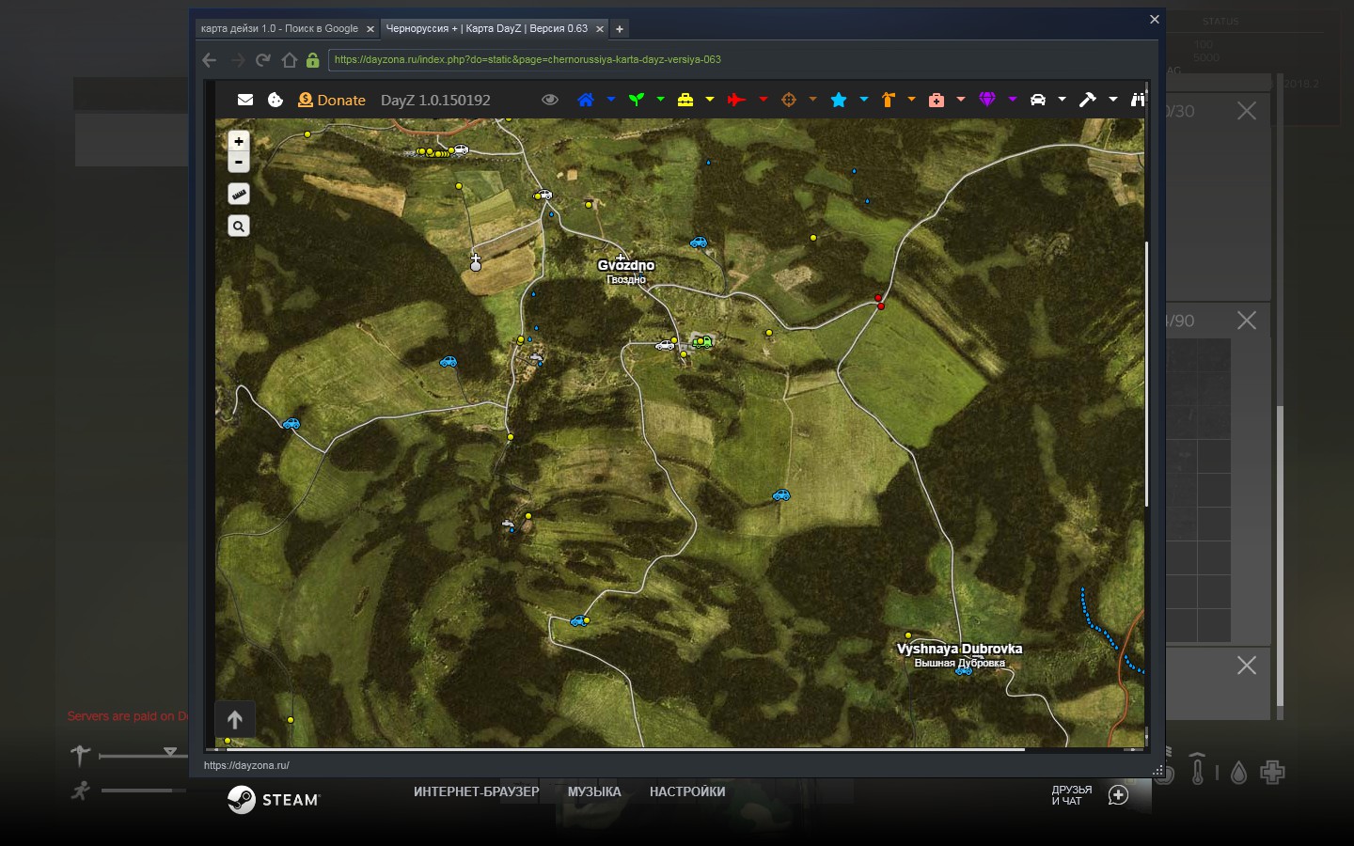Click the green padlock security icon
The image size is (1354, 846).
click(313, 60)
